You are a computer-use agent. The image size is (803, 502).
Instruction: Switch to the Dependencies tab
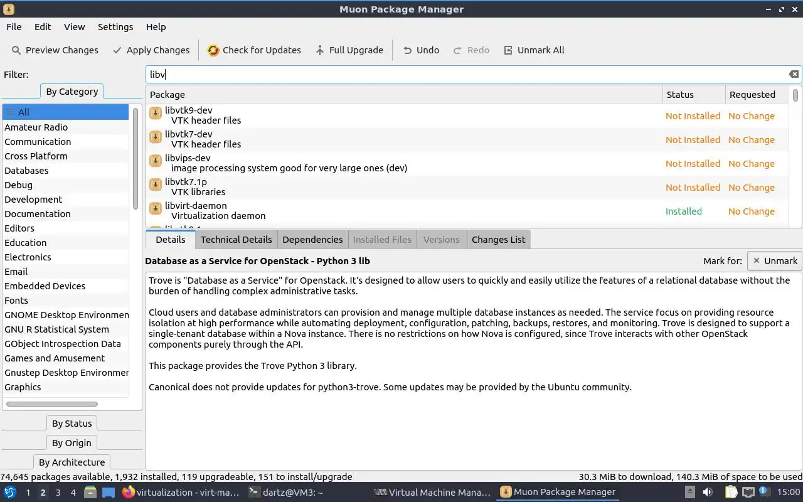pos(312,240)
